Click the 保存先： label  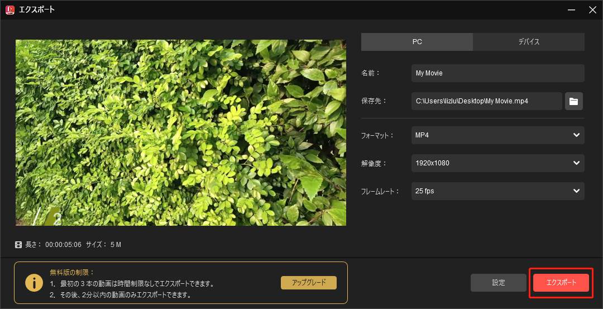(374, 101)
